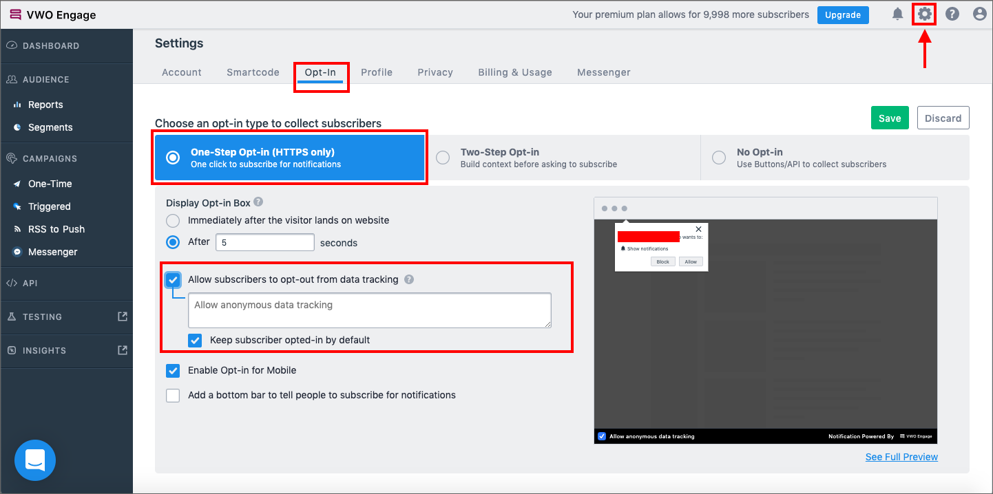Click the bell icon in preview popup
The height and width of the screenshot is (494, 993).
click(623, 248)
